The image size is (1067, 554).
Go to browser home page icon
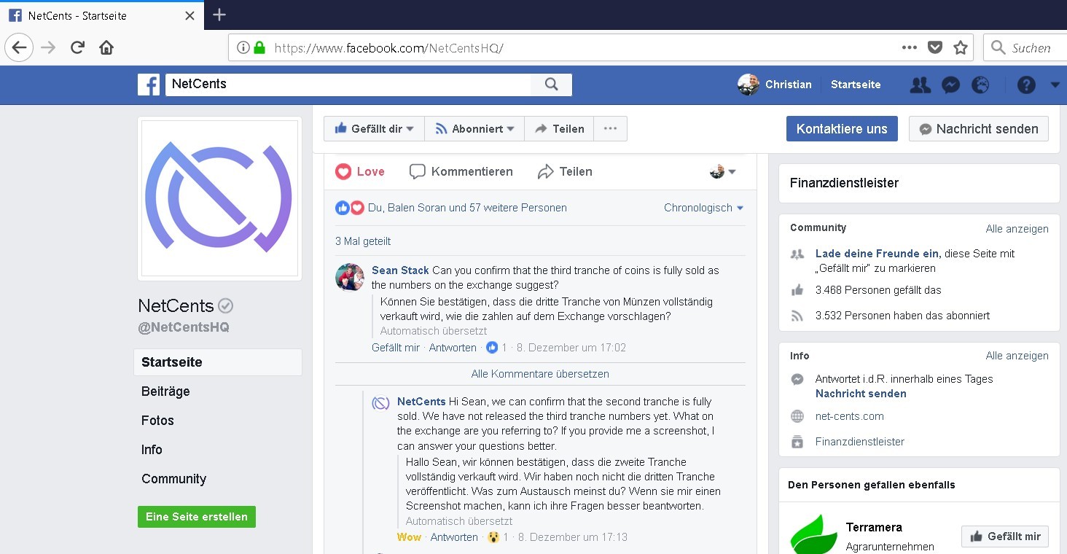106,48
